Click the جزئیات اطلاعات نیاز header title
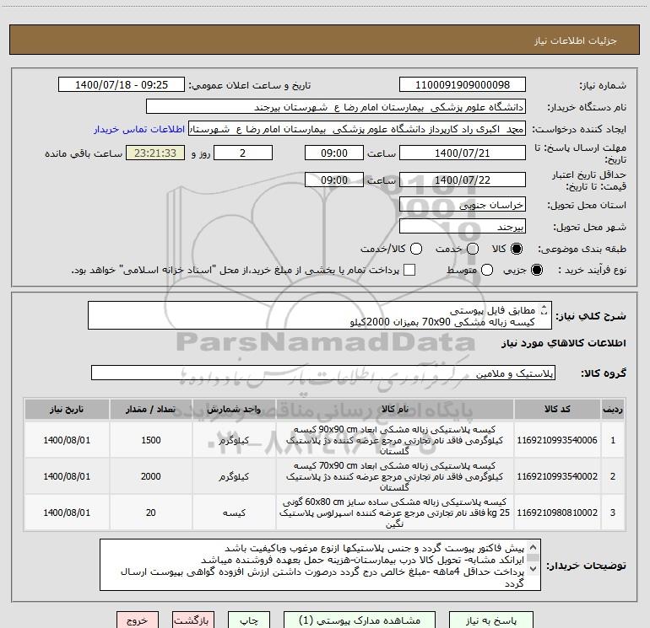Viewport: 650px width, 628px height. point(575,40)
